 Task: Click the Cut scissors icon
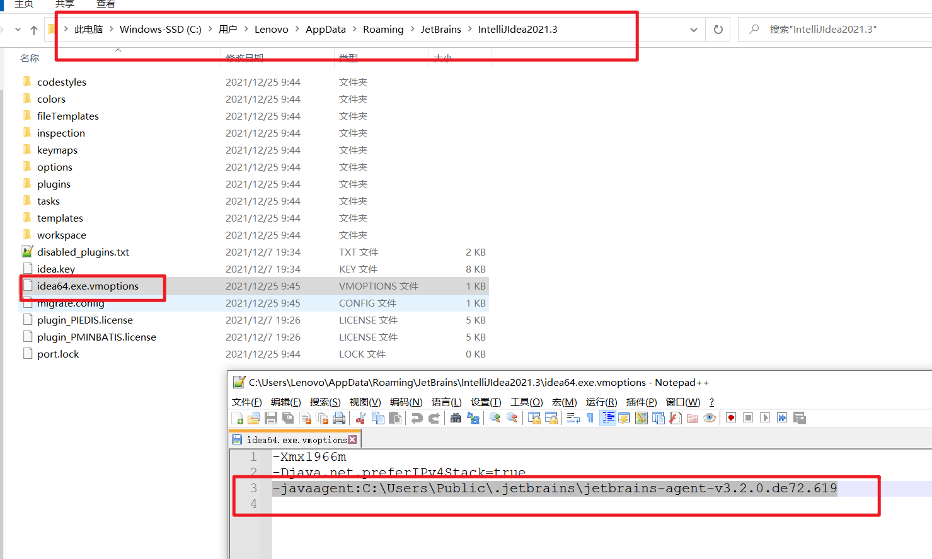coord(361,418)
